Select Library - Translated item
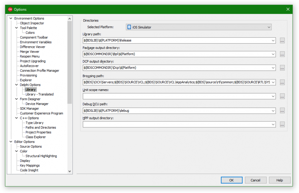The height and width of the screenshot is (193, 299). [39, 94]
